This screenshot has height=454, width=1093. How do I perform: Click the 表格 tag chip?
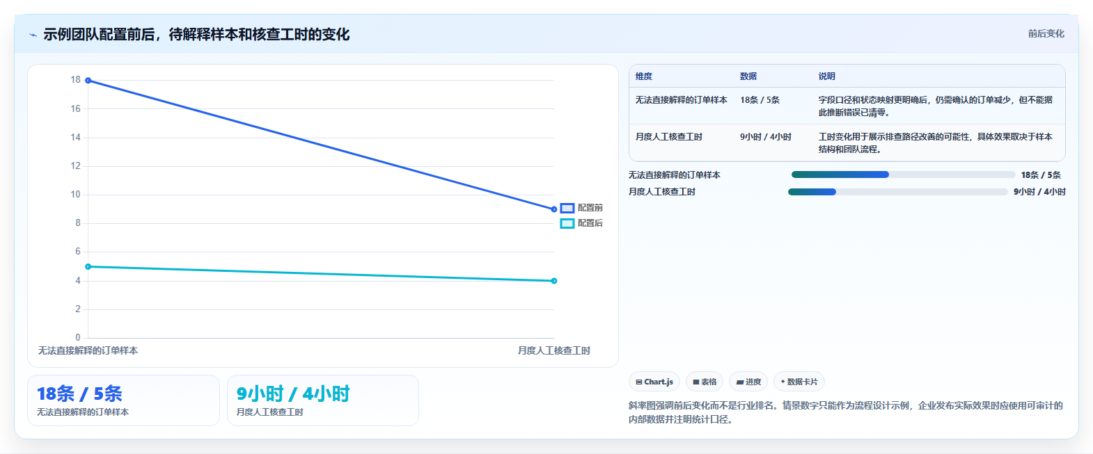point(705,382)
